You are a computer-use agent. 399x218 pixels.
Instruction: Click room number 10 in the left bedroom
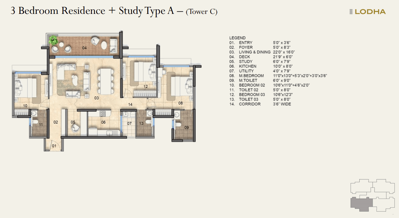(25, 106)
